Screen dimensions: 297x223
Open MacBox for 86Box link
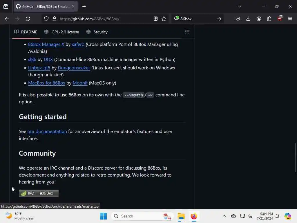pos(47,83)
